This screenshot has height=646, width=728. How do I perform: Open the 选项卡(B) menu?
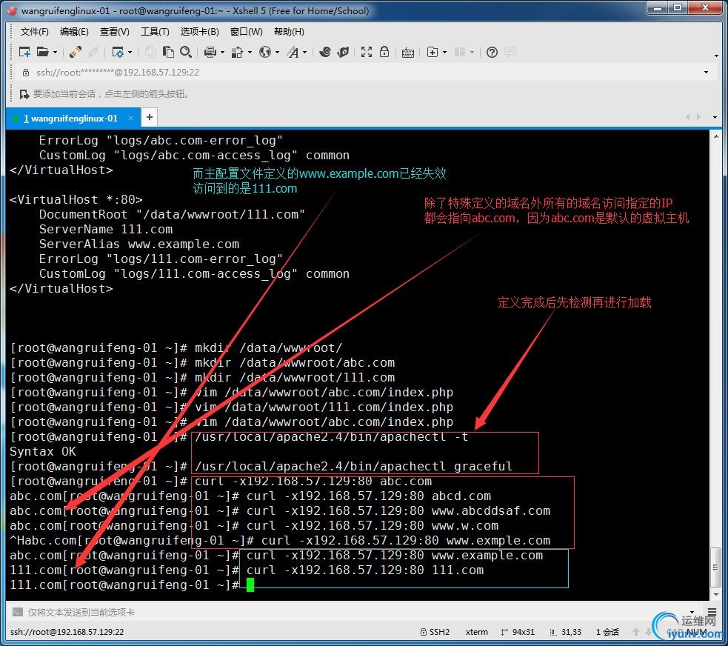[200, 32]
